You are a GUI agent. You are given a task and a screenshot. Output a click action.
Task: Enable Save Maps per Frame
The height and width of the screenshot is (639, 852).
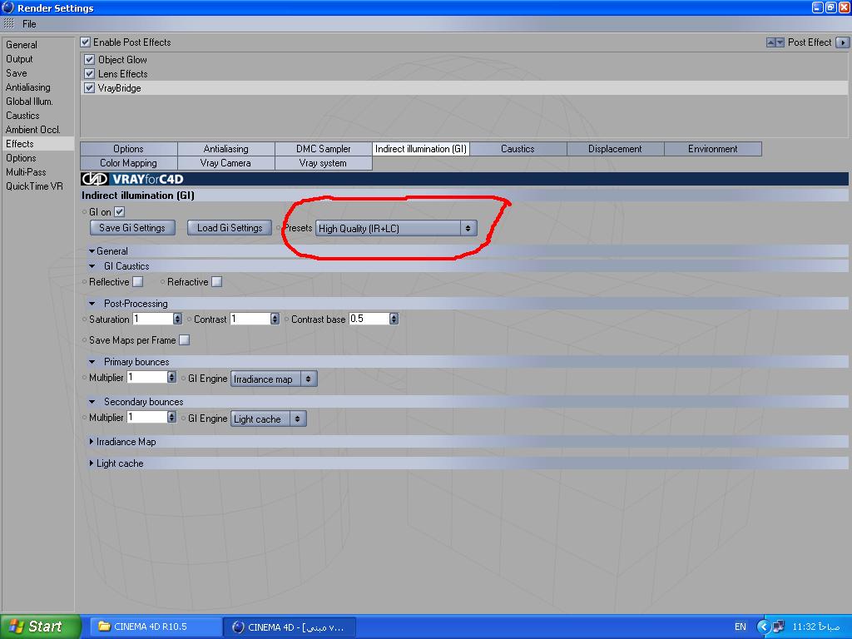tap(185, 340)
